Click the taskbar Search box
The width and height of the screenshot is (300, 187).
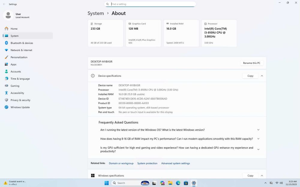coord(130,183)
